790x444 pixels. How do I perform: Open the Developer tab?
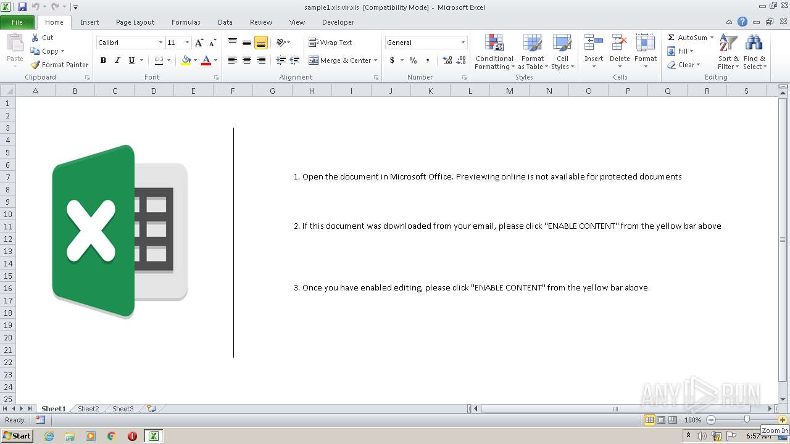point(338,22)
